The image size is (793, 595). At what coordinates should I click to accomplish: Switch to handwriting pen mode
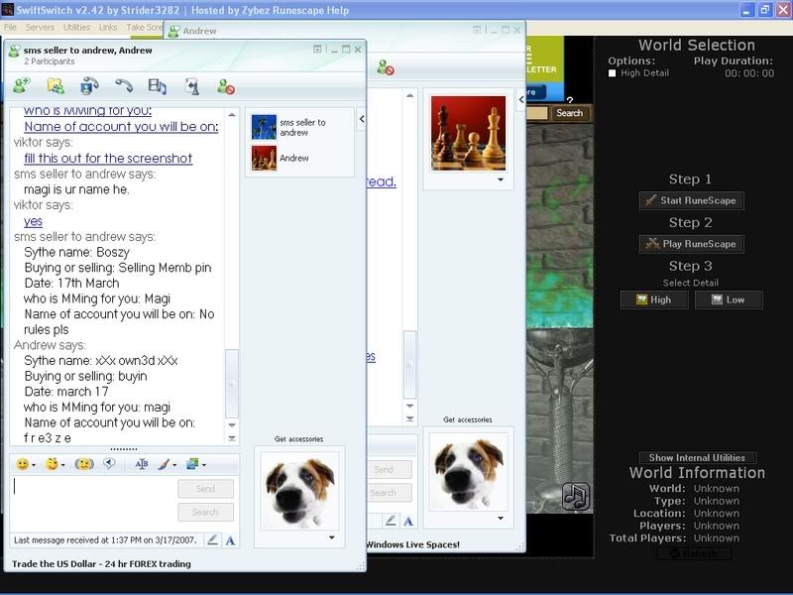tap(212, 540)
